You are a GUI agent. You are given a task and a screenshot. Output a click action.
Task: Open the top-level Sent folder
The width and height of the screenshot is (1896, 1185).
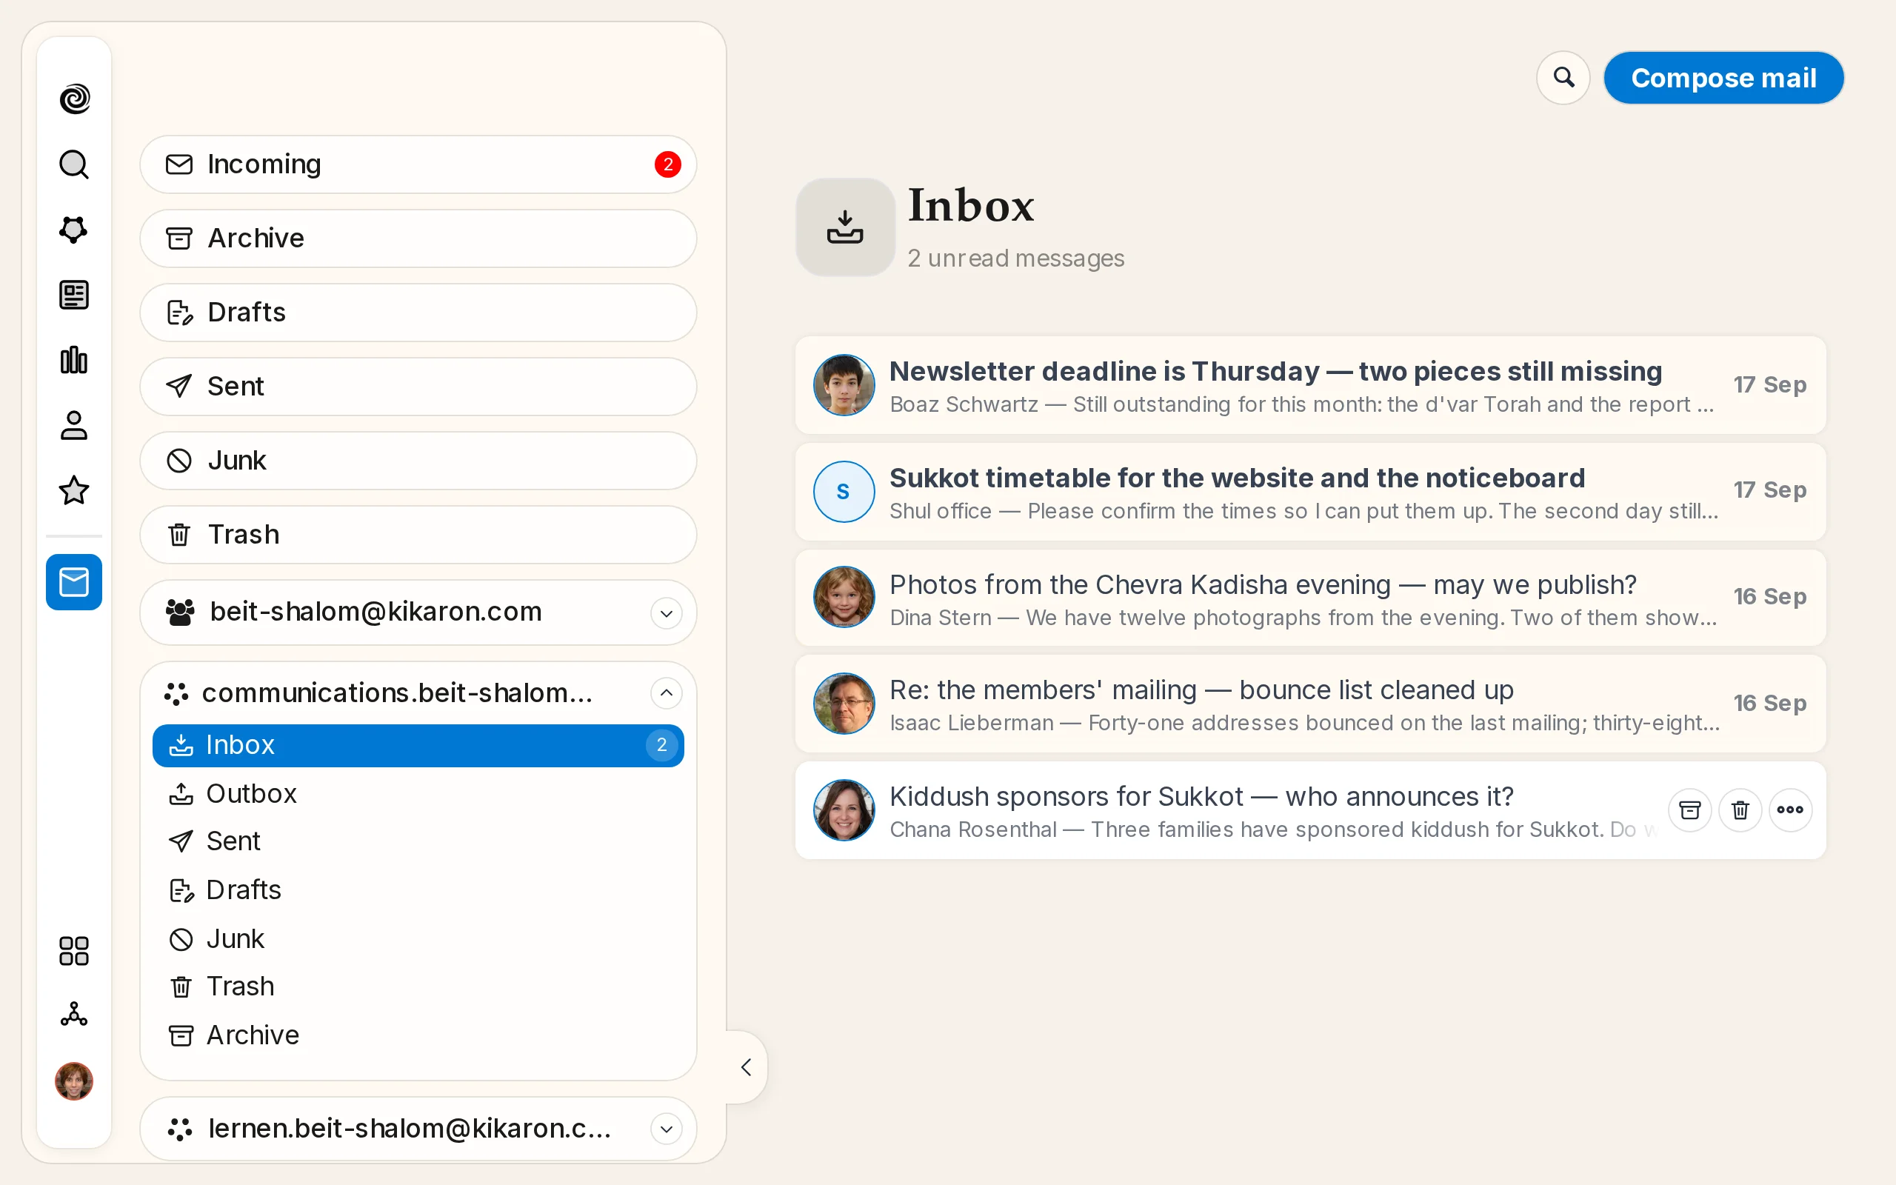[418, 387]
